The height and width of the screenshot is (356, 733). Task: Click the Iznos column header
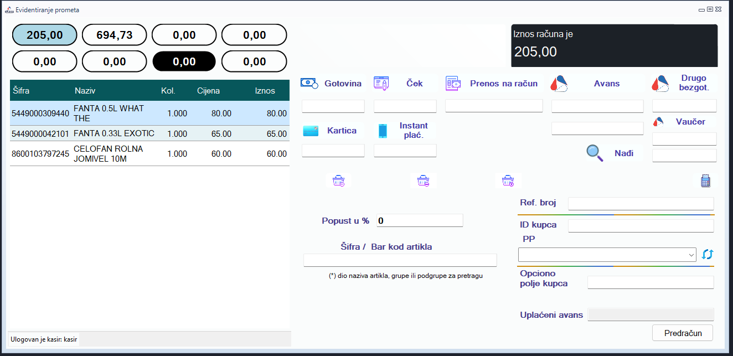point(265,91)
